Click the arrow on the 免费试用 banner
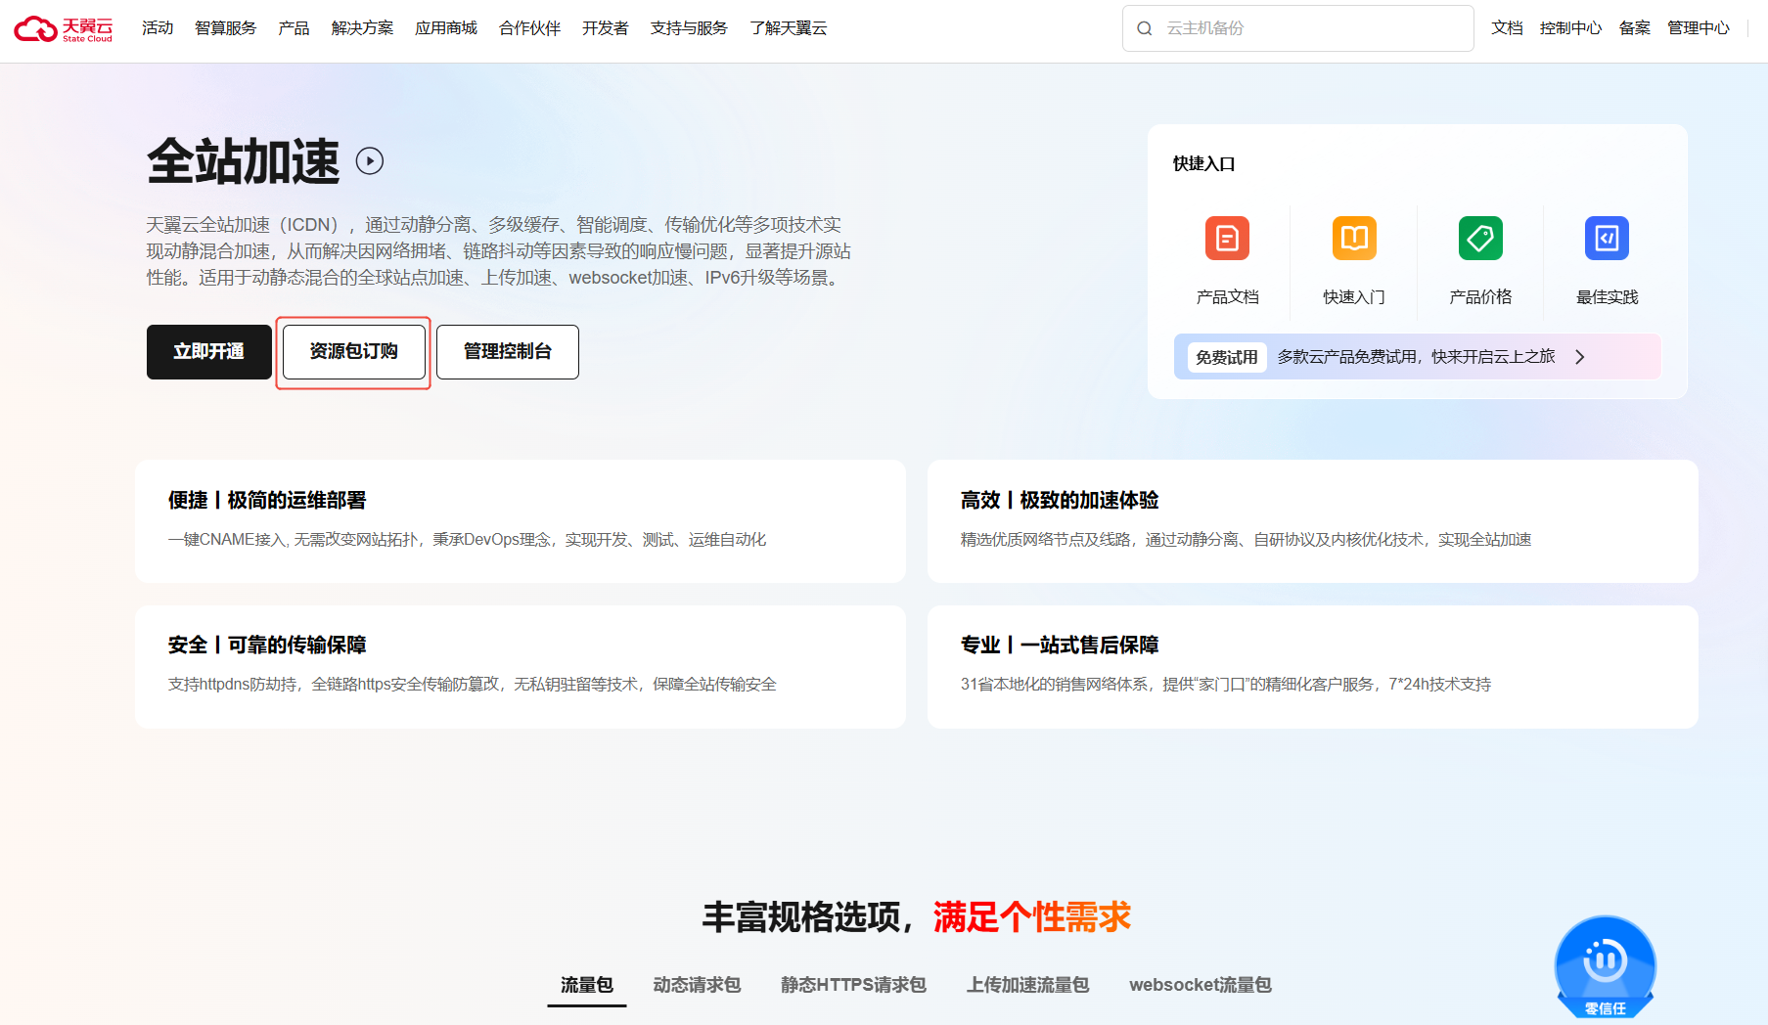Image resolution: width=1768 pixels, height=1025 pixels. point(1580,357)
